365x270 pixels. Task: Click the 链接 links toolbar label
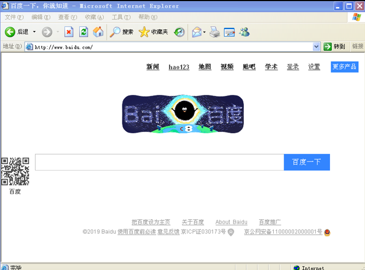coord(357,46)
